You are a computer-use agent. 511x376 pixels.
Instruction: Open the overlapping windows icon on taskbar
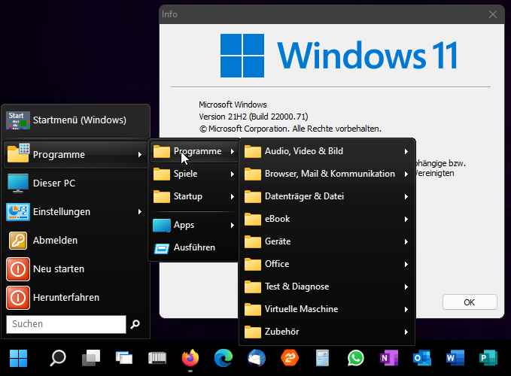[124, 358]
